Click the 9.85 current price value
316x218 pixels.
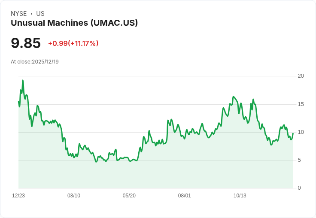tap(26, 43)
